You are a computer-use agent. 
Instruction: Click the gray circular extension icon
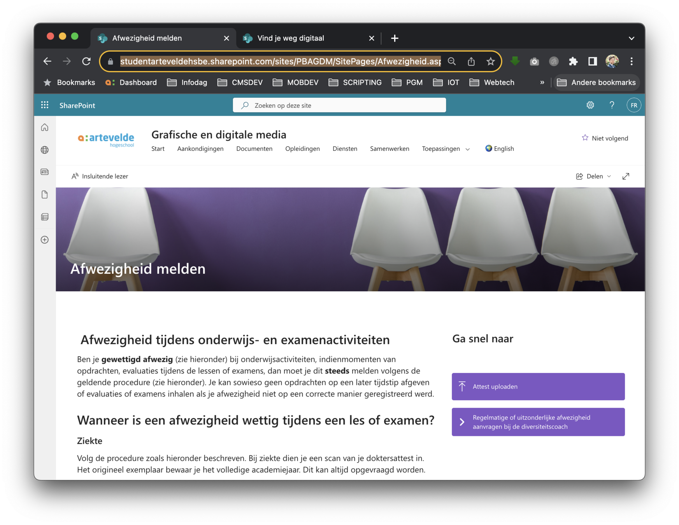point(554,61)
